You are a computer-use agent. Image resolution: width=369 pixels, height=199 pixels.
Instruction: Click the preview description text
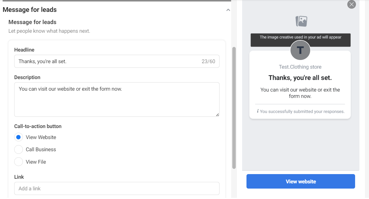coord(300,93)
